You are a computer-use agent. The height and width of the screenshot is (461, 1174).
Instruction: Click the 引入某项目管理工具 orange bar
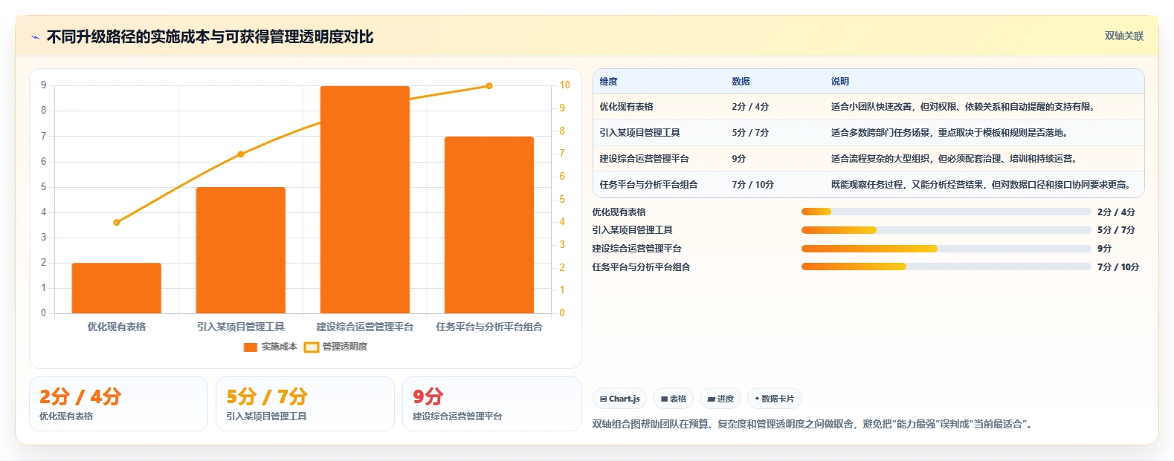click(241, 250)
